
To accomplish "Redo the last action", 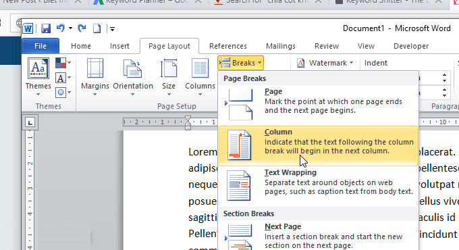I will tap(82, 28).
